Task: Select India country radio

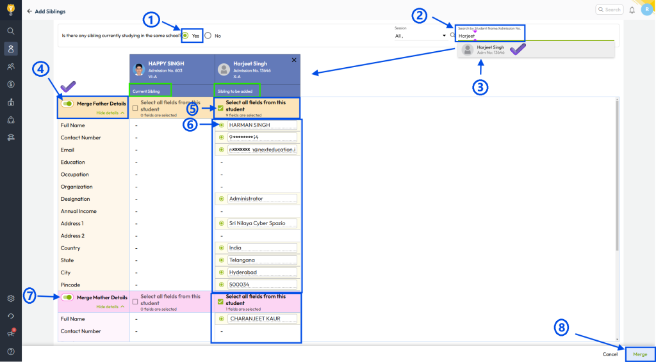Action: 222,248
